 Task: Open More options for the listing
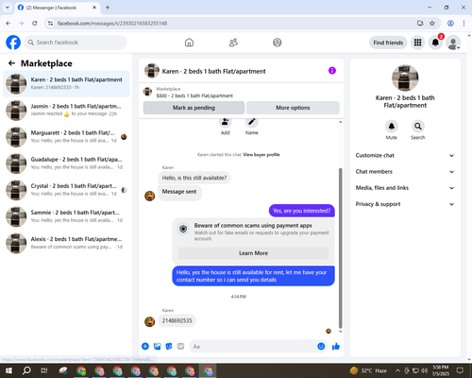[293, 108]
